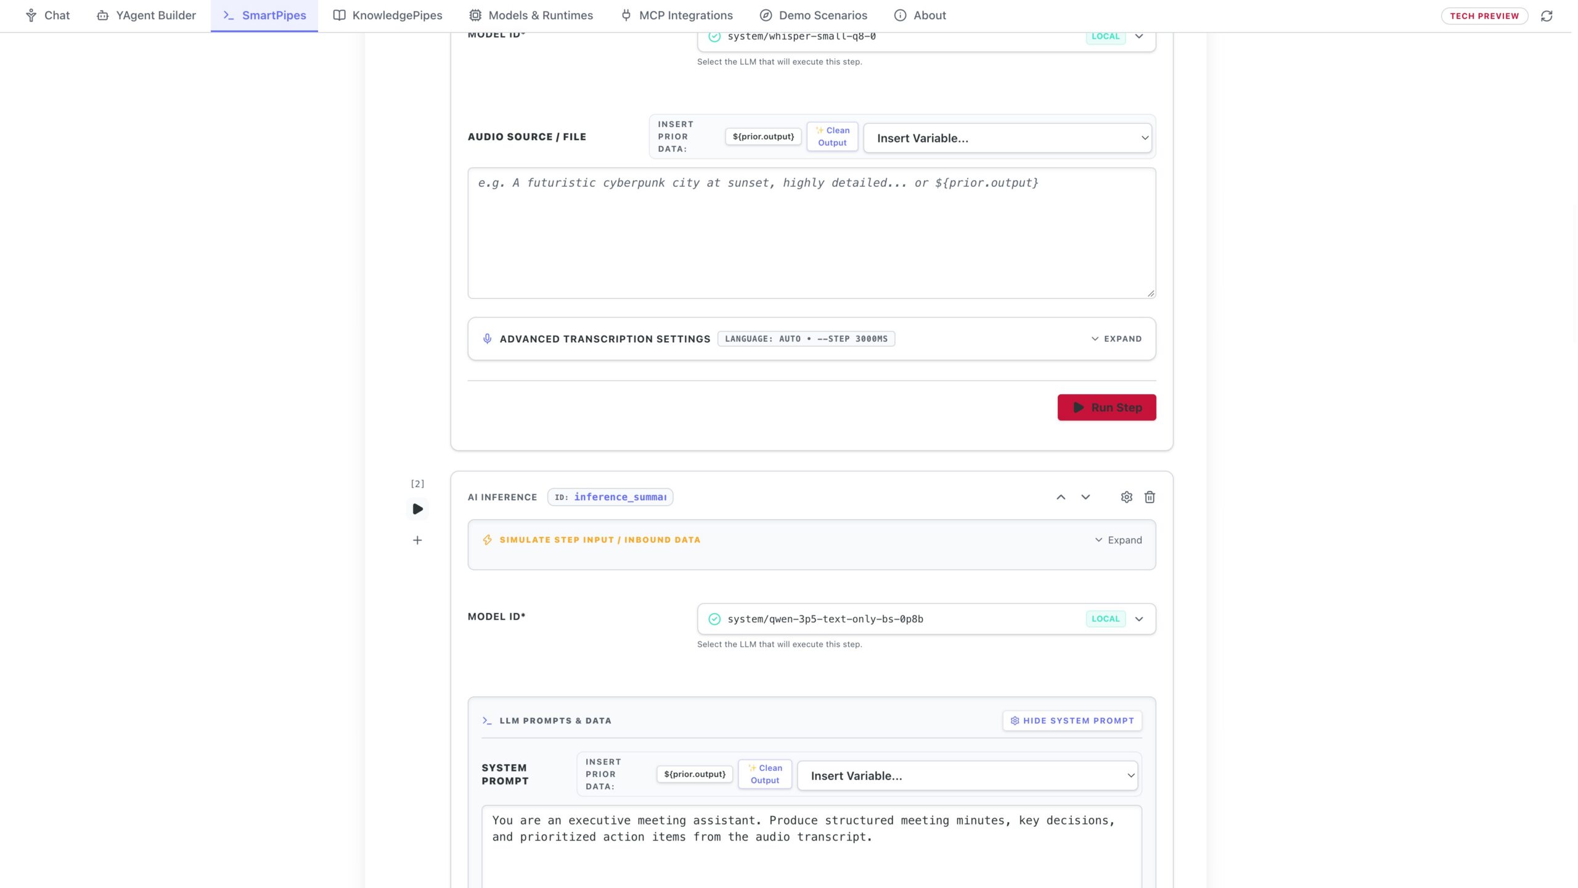Click the microphone icon in Advanced Transcription Settings

487,339
